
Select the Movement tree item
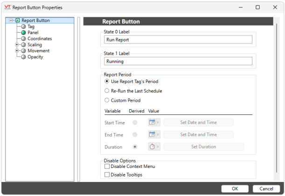[38, 51]
